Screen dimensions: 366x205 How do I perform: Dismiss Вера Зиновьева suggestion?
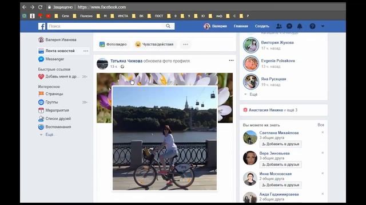coord(323,153)
